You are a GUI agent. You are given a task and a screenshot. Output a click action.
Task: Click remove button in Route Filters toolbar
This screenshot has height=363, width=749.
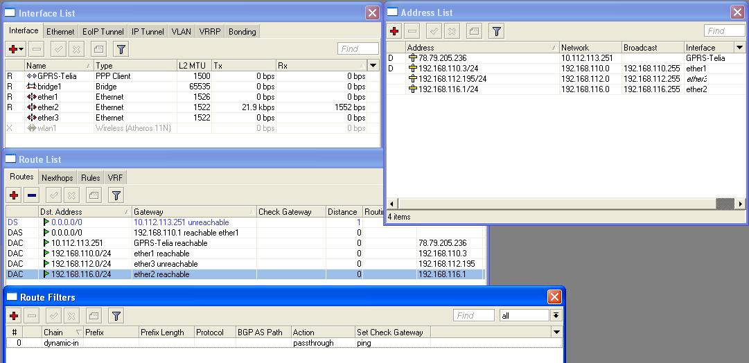click(x=32, y=315)
